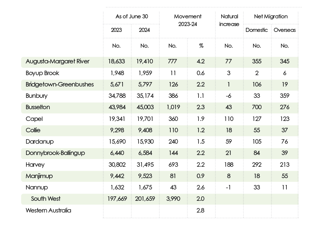Select Capel natural increase 110
Image resolution: width=320 pixels, height=229 pixels.
229,119
